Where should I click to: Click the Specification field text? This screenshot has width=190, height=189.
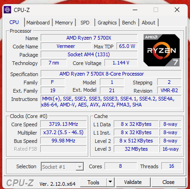pyautogui.click(x=102, y=74)
